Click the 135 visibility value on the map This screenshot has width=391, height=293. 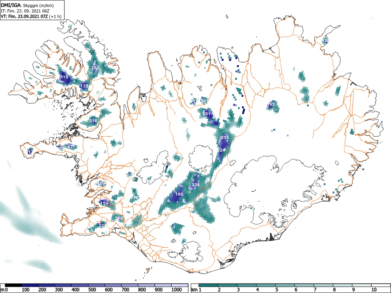(x=84, y=86)
